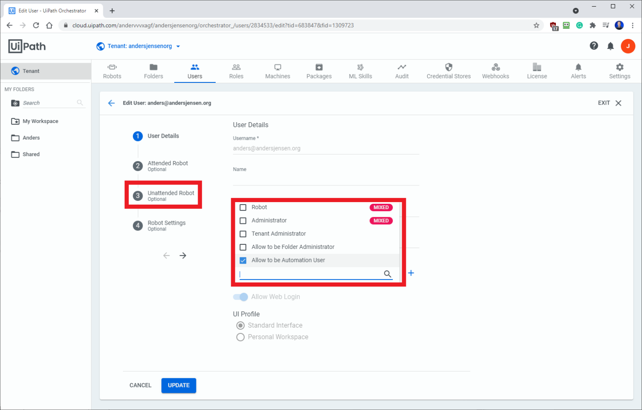642x410 pixels.
Task: Add a role using the blue plus icon
Action: click(411, 273)
